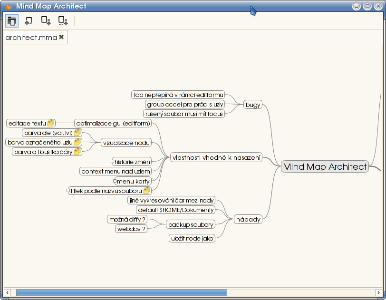Select the 'bugy' node
The image size is (386, 300).
point(253,105)
